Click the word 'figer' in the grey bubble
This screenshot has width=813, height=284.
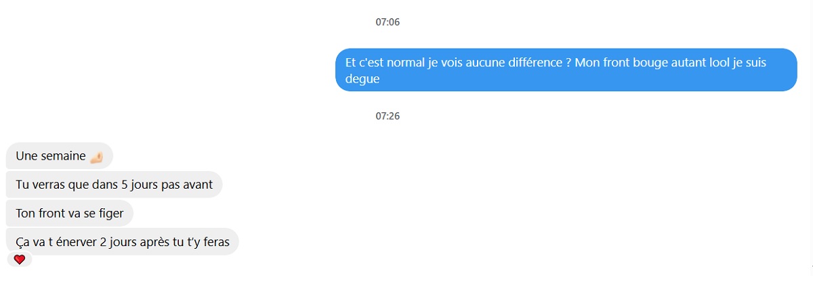110,214
